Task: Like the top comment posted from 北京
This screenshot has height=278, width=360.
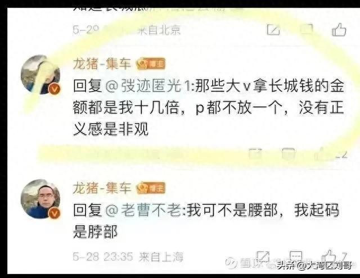Action: [x=339, y=30]
